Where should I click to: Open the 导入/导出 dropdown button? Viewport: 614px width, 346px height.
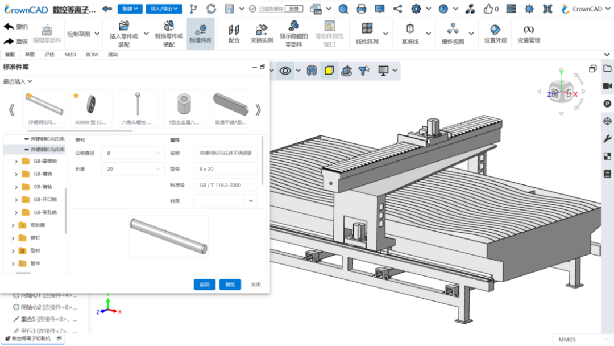164,9
